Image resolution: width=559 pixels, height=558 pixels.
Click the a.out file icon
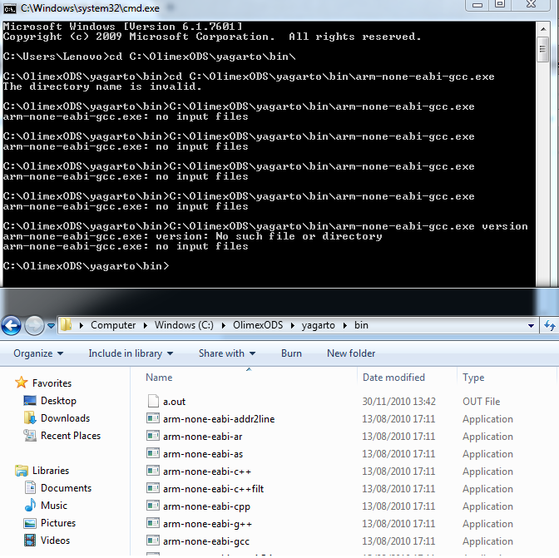pos(153,401)
